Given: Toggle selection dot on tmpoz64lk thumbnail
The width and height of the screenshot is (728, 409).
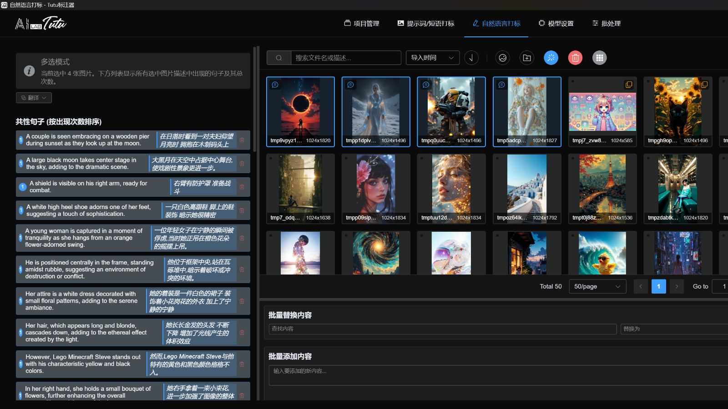Looking at the screenshot, I should point(497,159).
